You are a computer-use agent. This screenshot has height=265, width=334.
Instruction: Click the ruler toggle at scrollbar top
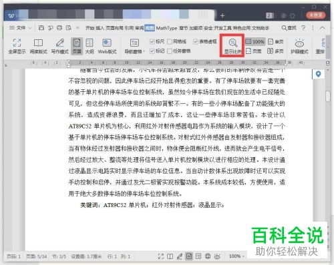click(328, 63)
